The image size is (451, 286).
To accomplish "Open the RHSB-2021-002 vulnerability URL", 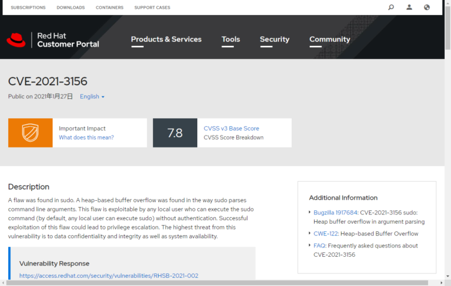I will [109, 275].
